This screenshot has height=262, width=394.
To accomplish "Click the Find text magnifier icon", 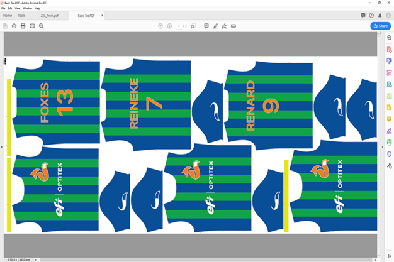I will [x=42, y=26].
